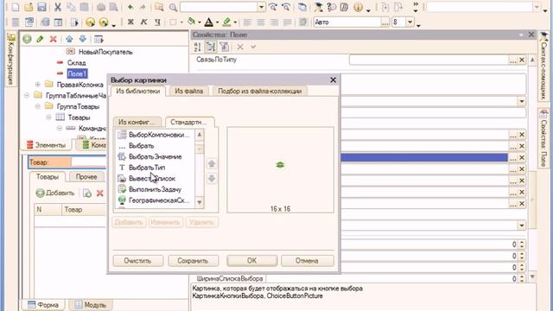The image size is (553, 311).
Task: Toggle italic formatting (К)
Action: [144, 22]
